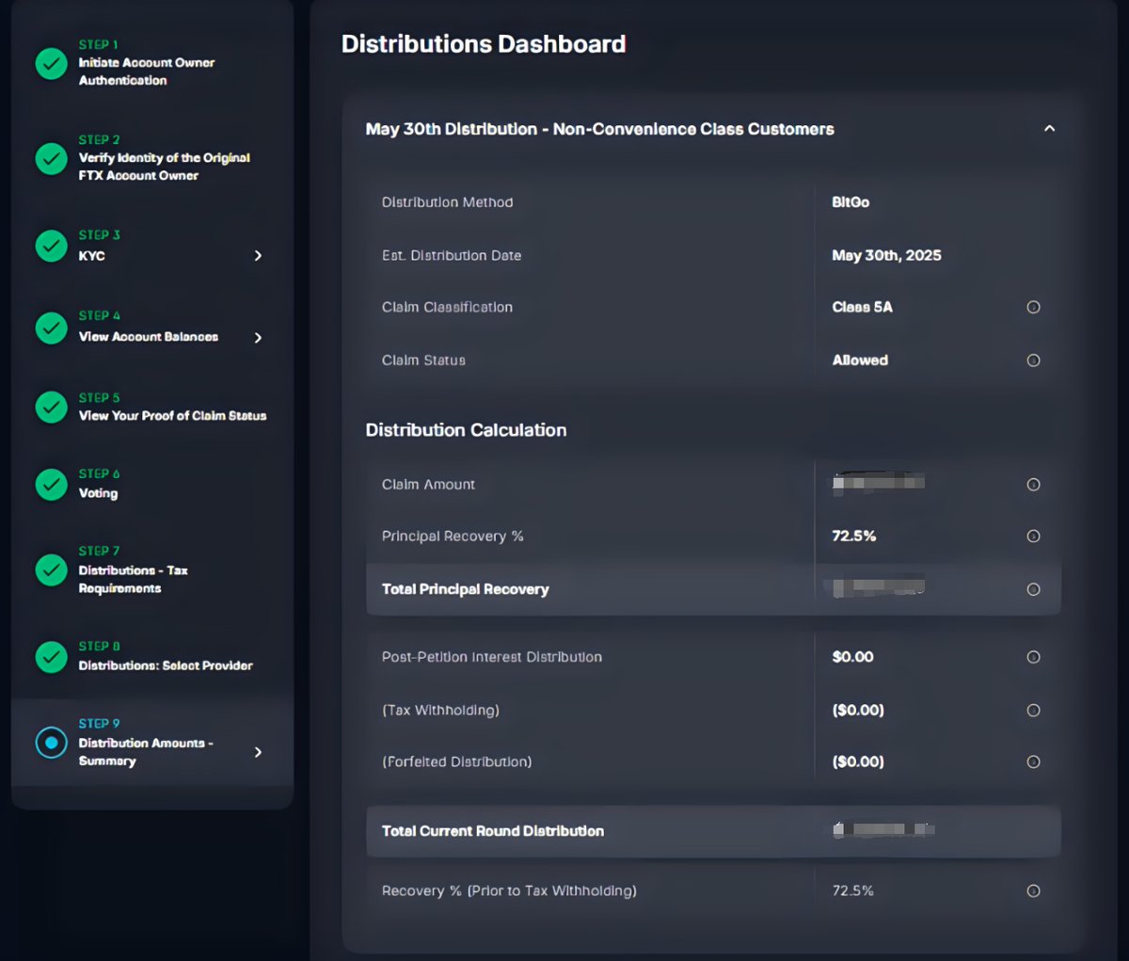Viewport: 1129px width, 961px height.
Task: Click the Claim Classification label
Action: coord(447,307)
